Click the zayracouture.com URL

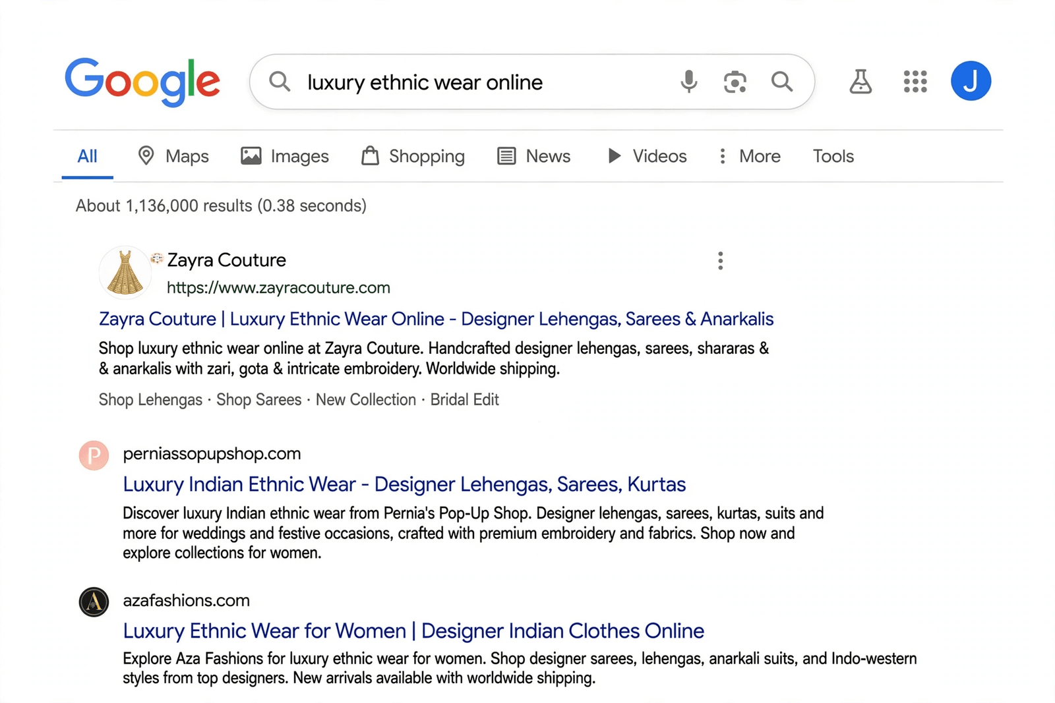(278, 288)
